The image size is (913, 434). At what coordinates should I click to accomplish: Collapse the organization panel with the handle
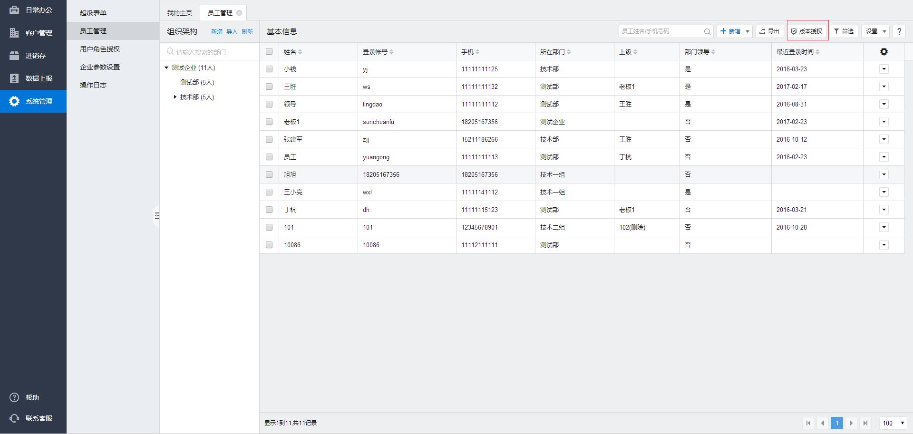156,216
